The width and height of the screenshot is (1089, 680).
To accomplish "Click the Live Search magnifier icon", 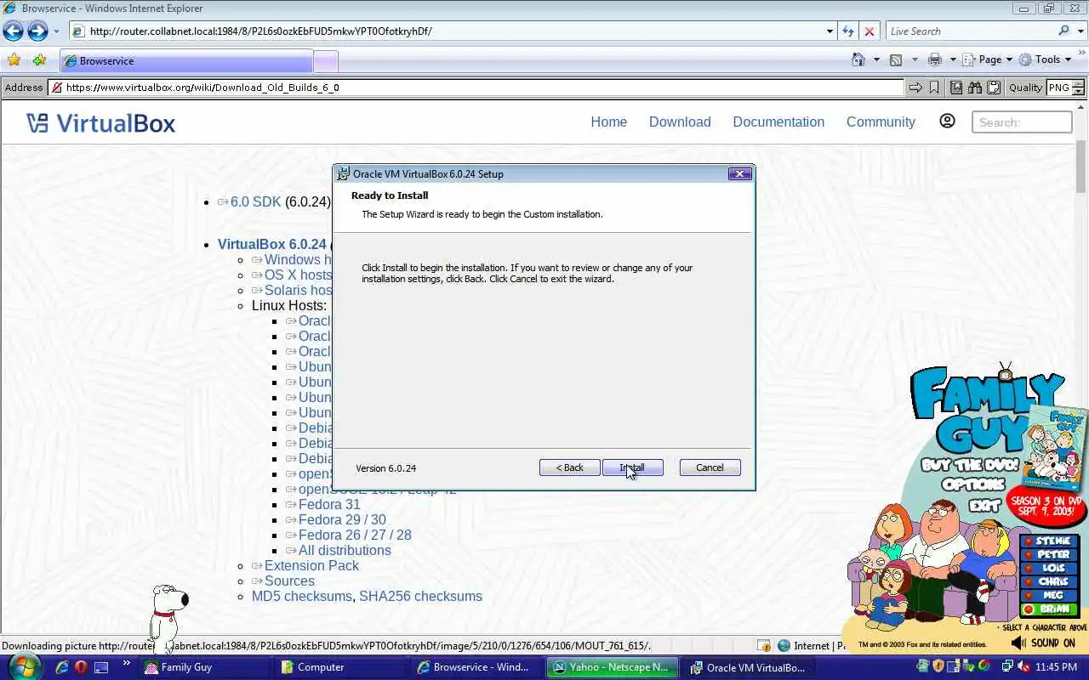I will pyautogui.click(x=1063, y=31).
